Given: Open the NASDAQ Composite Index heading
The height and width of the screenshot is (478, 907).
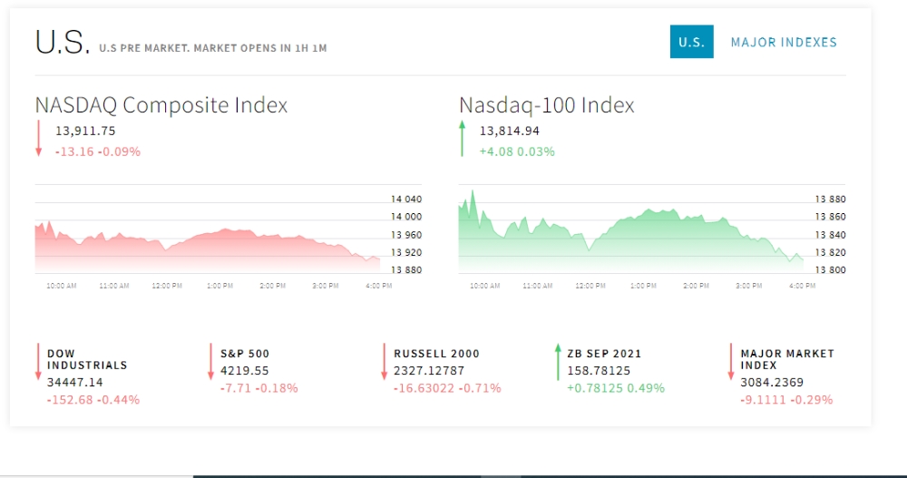Looking at the screenshot, I should tap(161, 105).
